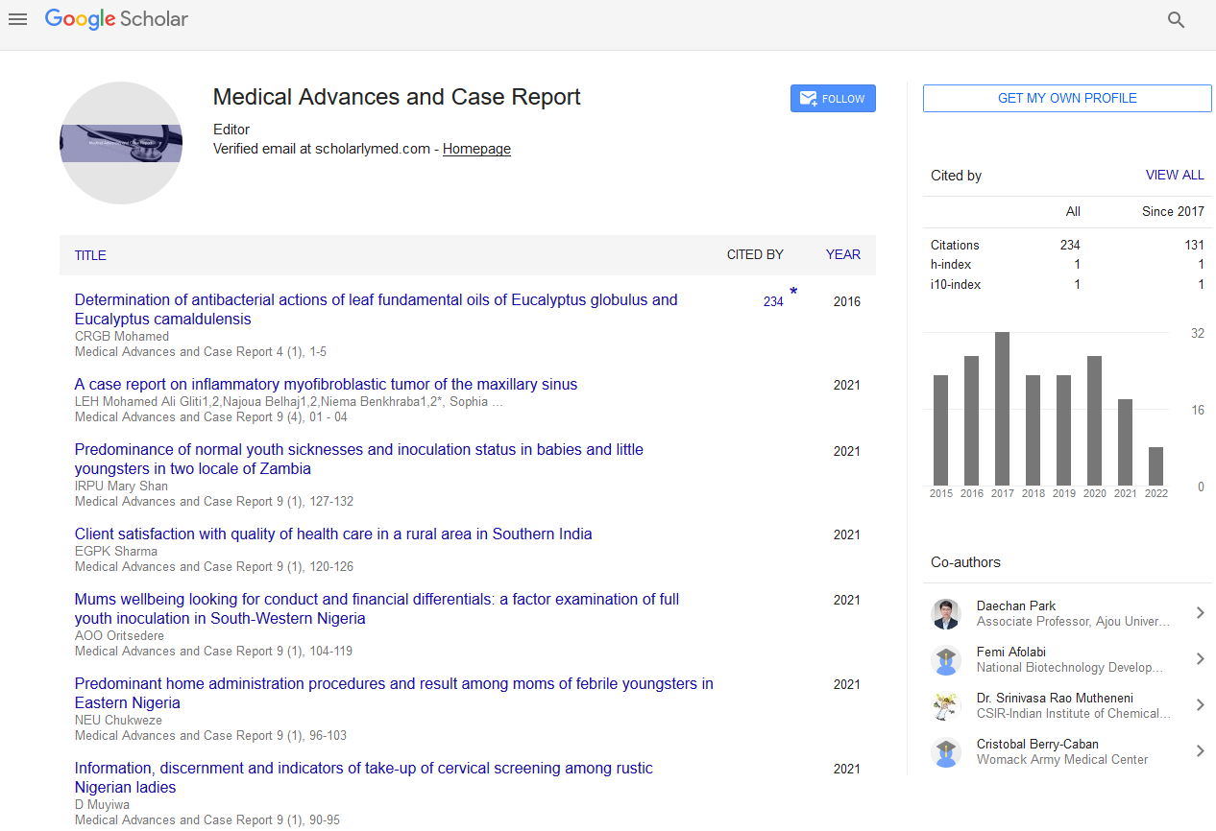Screen dimensions: 1216x831
Task: Click Daechan Park's profile photo
Action: click(x=946, y=614)
